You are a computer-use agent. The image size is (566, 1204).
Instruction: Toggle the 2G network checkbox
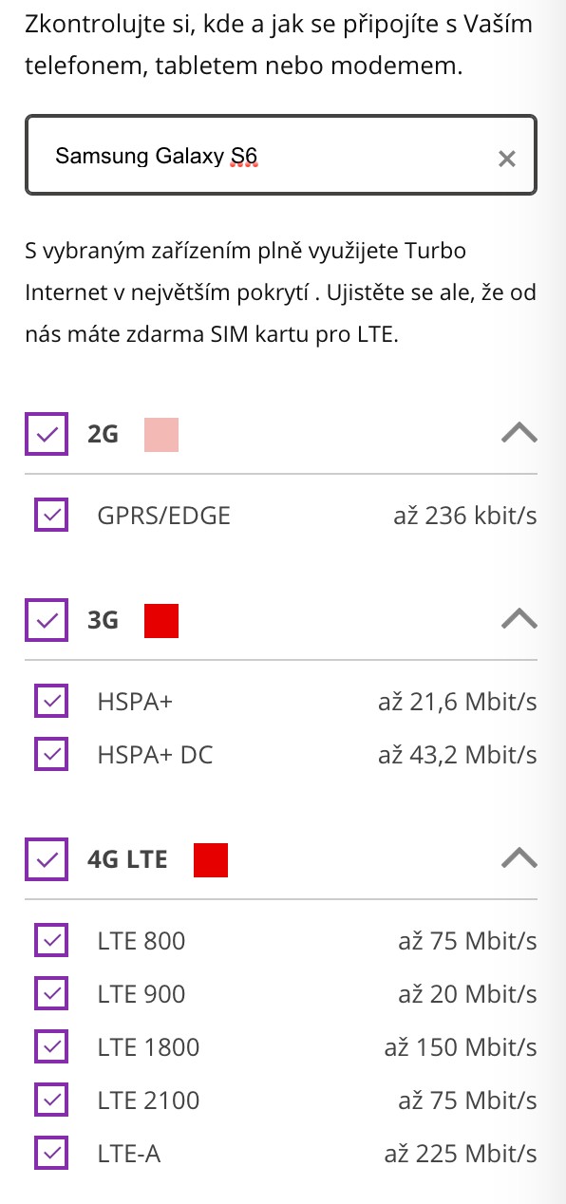tap(46, 435)
